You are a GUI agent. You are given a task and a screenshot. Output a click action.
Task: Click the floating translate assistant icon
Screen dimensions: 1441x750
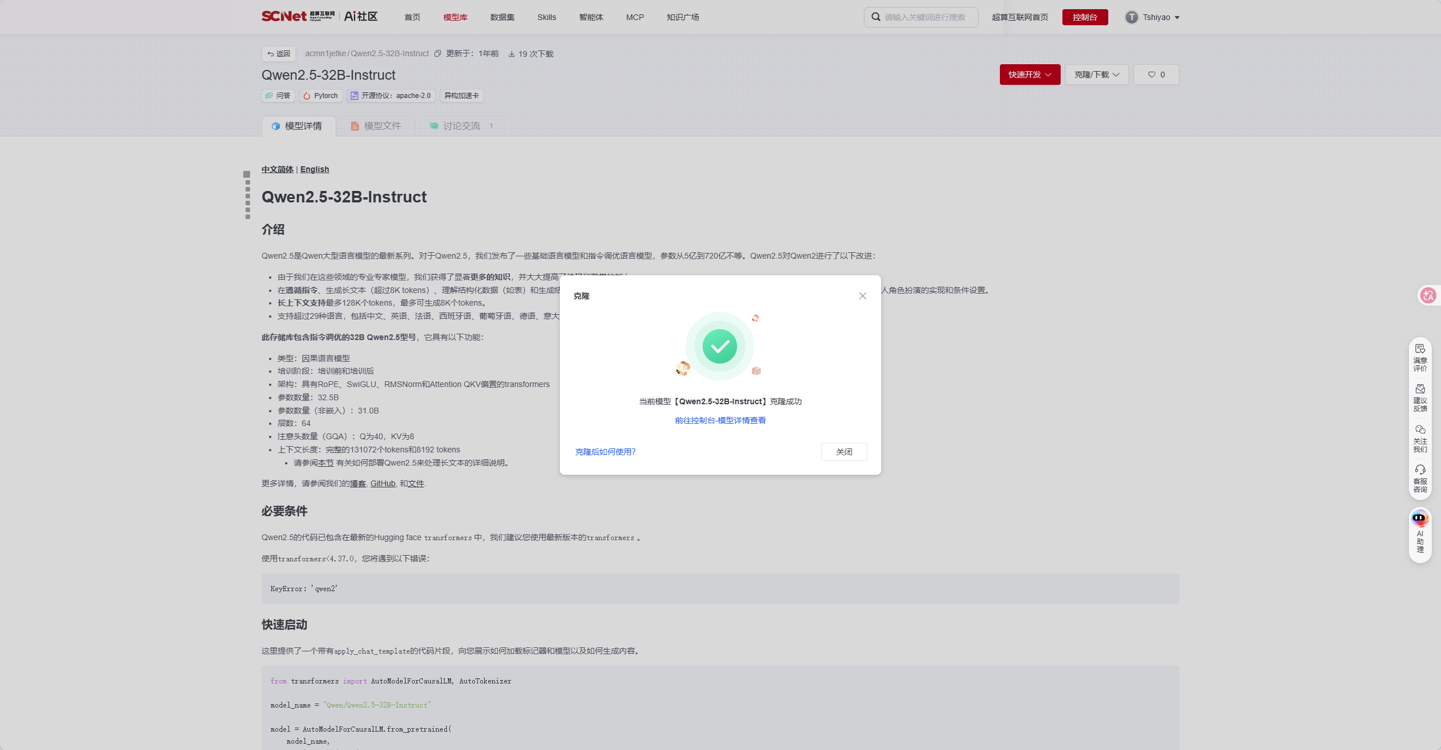[x=1428, y=295]
